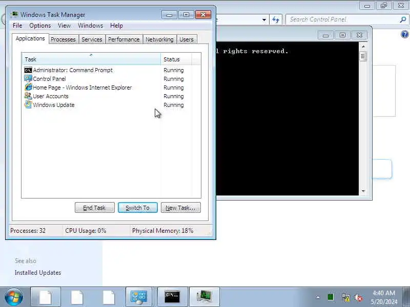Viewport: 410px width, 307px height.
Task: Click the New Task... button
Action: coord(181,208)
